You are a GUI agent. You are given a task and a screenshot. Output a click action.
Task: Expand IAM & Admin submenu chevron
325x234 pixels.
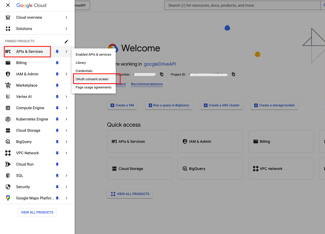point(66,74)
